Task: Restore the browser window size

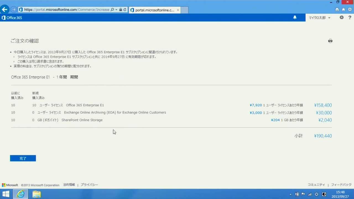Action: pyautogui.click(x=338, y=2)
